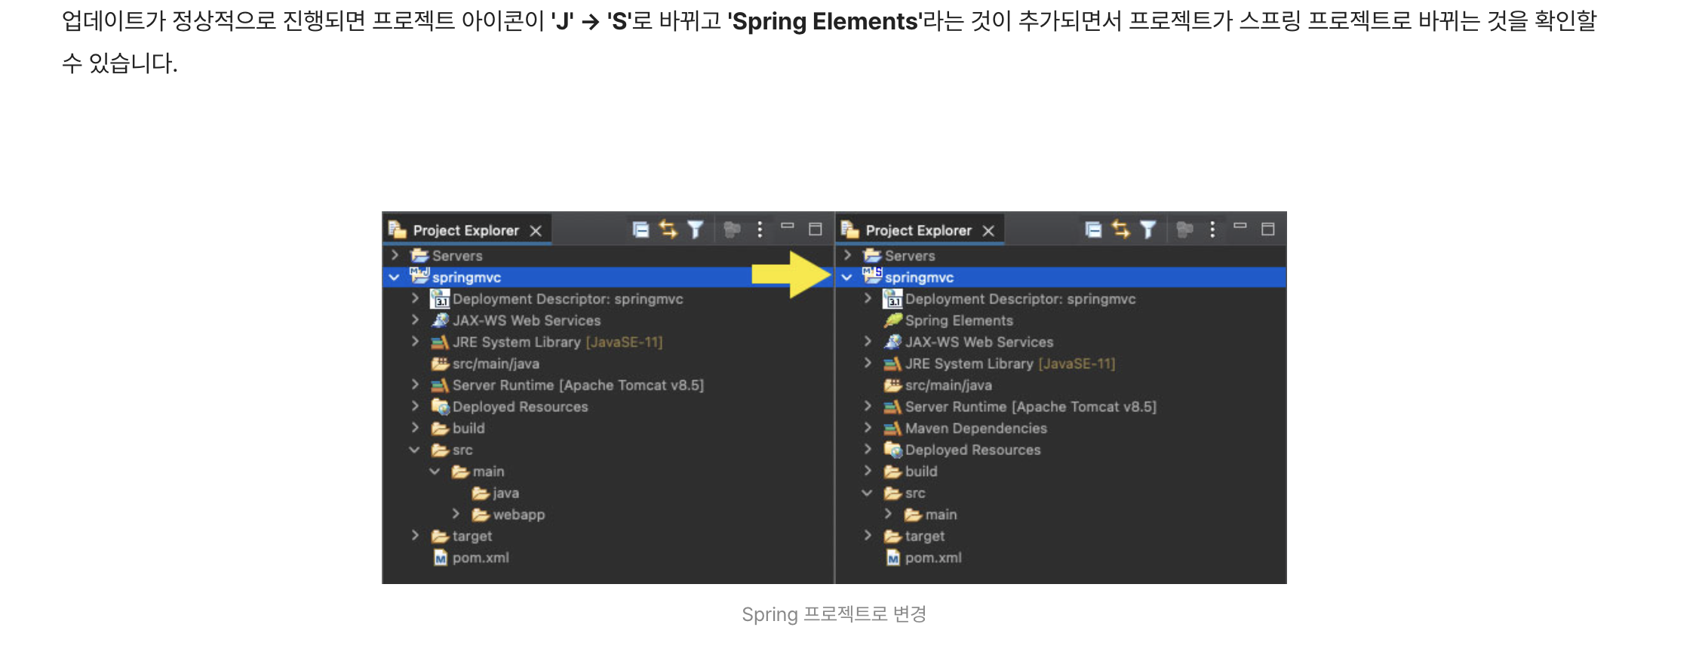
Task: Close the right Project Explorer tab
Action: click(x=988, y=231)
